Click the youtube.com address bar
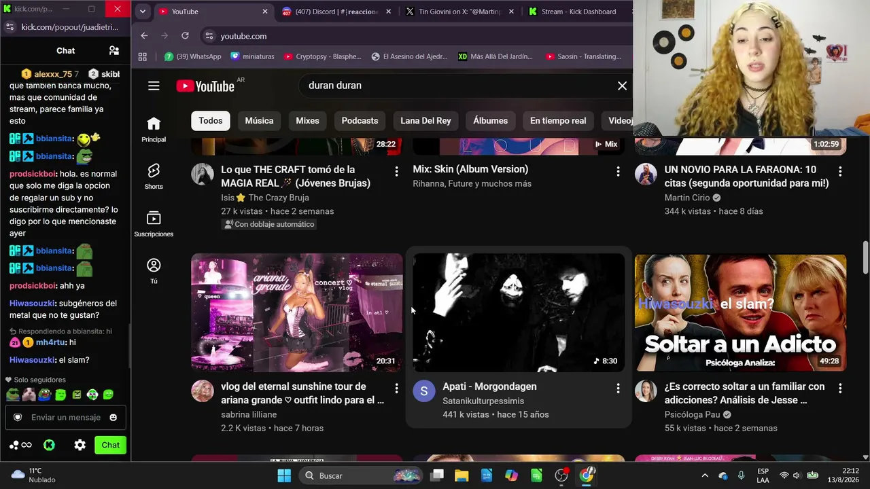Image resolution: width=870 pixels, height=489 pixels. (416, 36)
